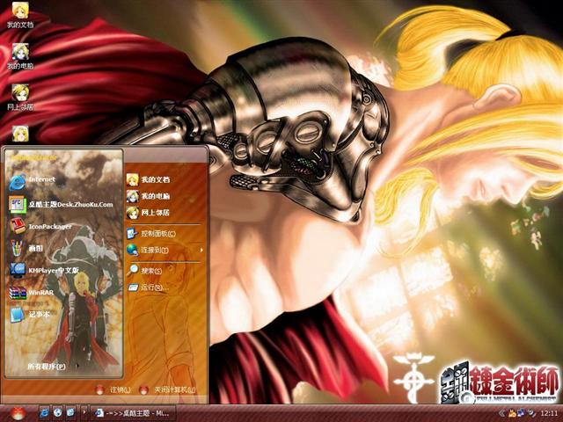Open 网上邻居 in Start menu right pane
563x422 pixels.
[148, 213]
